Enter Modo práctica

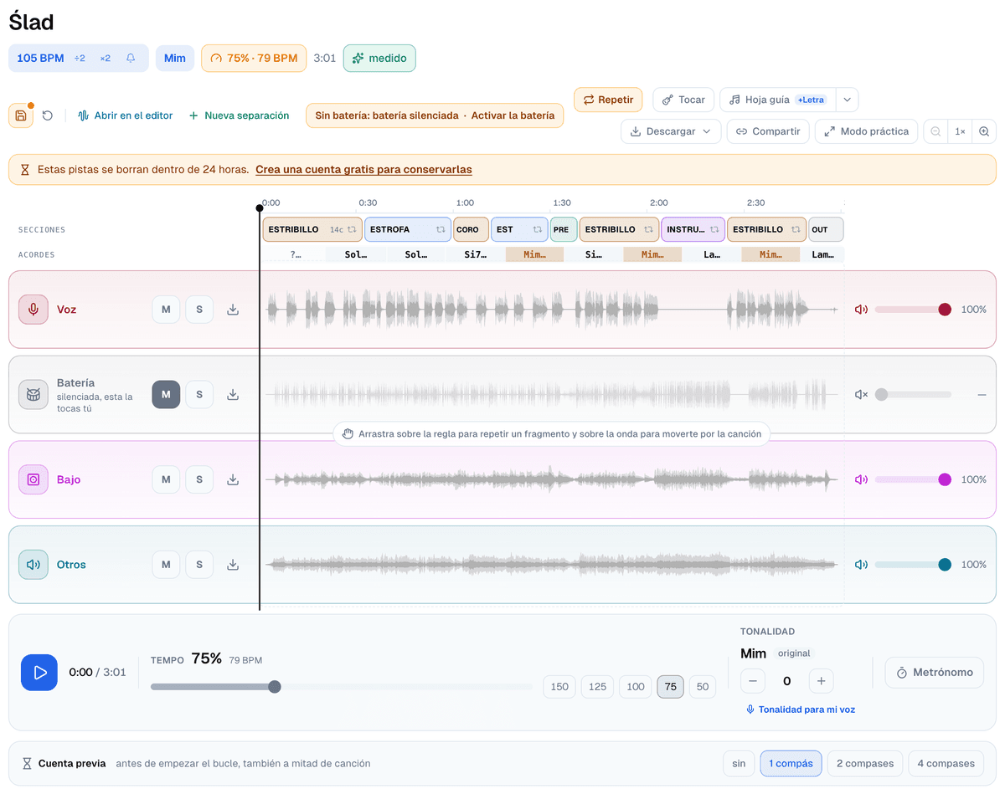(x=866, y=131)
